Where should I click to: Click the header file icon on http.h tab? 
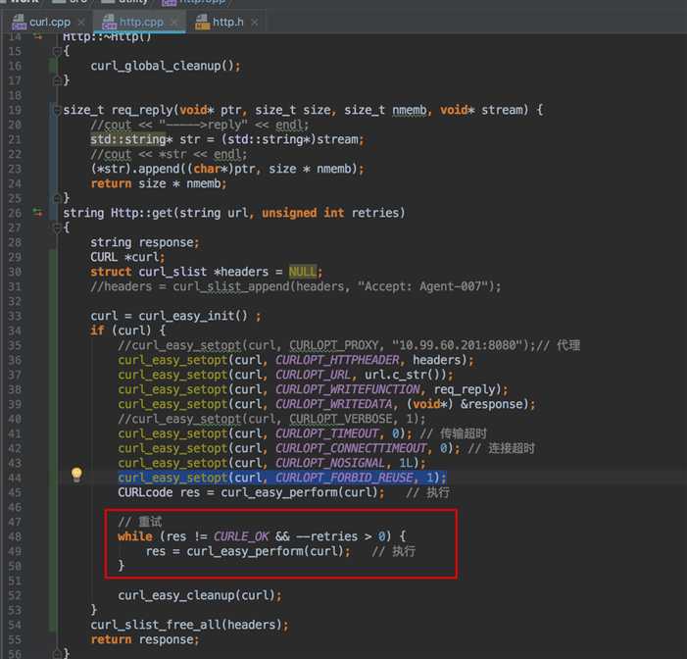(x=202, y=22)
